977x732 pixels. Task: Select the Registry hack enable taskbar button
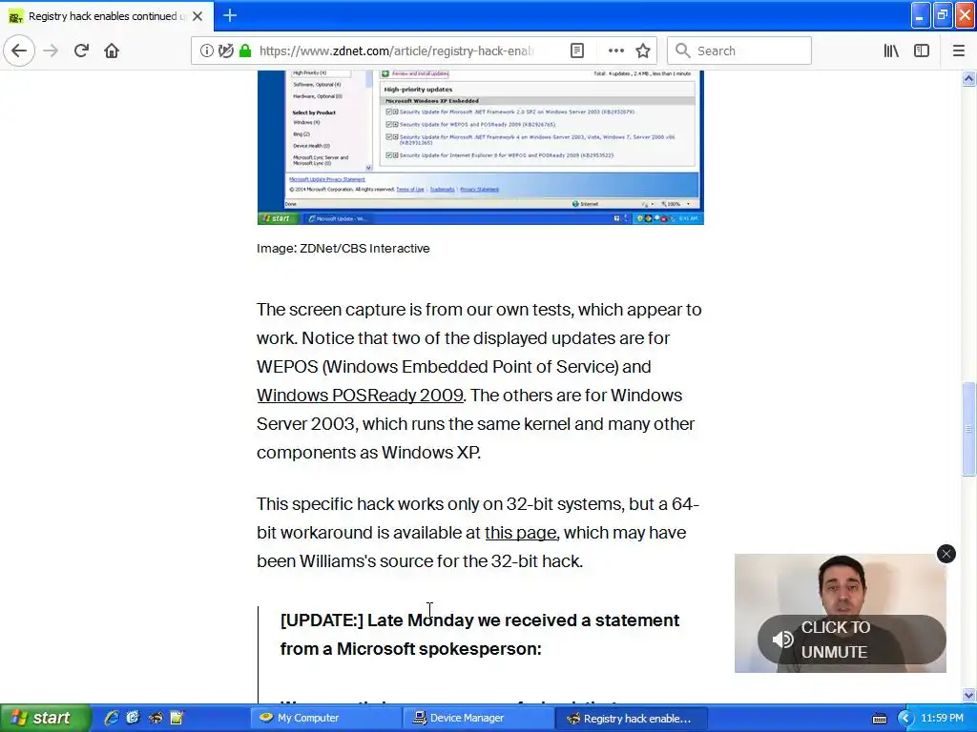click(x=632, y=719)
